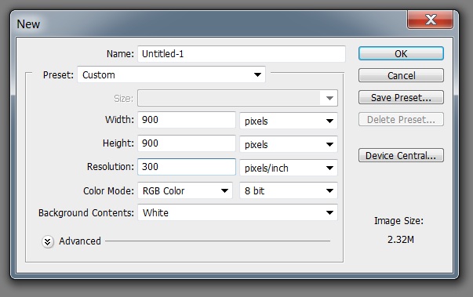This screenshot has width=473, height=297.
Task: Open the Resolution units pixels/inch dropdown
Action: click(x=289, y=168)
